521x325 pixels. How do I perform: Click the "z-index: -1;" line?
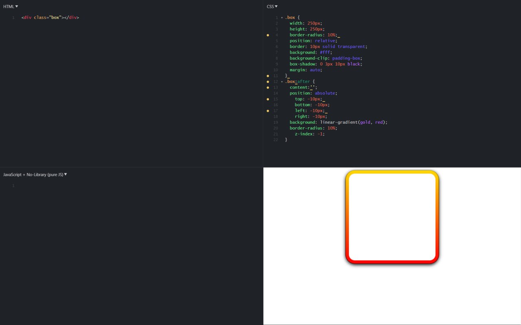pos(310,134)
